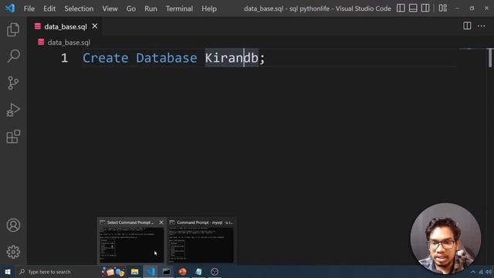Open the Extensions view
This screenshot has height=278, width=494.
13,137
